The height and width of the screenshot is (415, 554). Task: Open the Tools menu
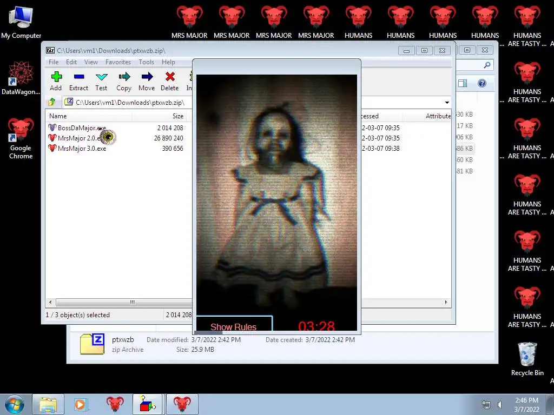coord(146,62)
